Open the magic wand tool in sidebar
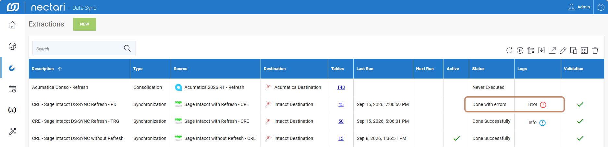608x147 pixels. point(12,131)
